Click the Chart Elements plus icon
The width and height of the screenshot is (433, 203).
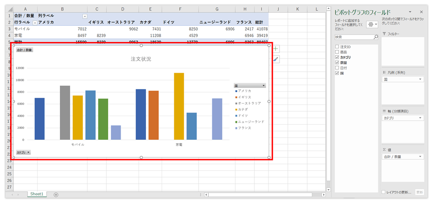click(x=276, y=49)
